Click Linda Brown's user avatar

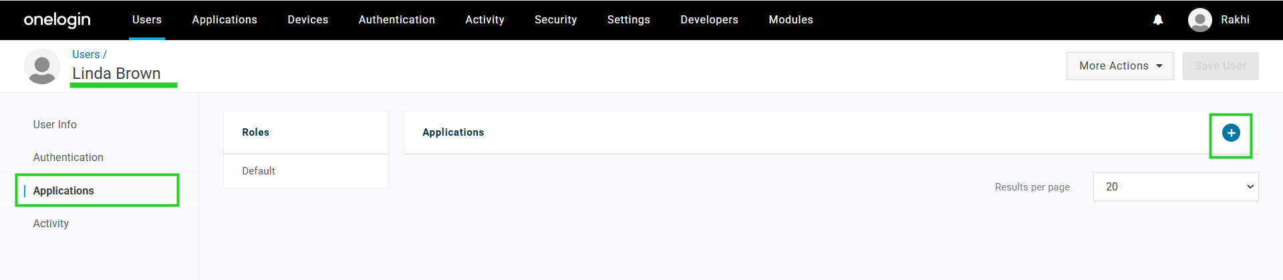(x=42, y=66)
